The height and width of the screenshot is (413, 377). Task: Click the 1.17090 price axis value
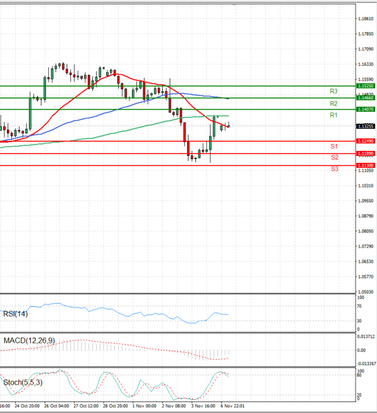(x=366, y=49)
